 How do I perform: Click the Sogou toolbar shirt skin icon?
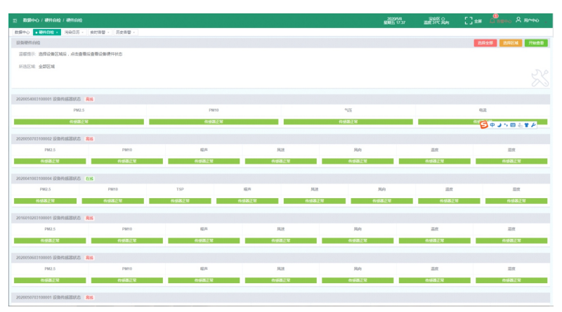tap(527, 125)
